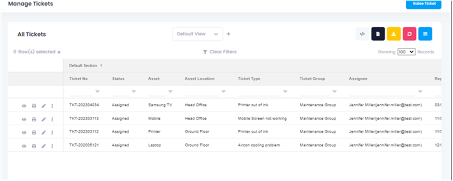Open filter icon for Asset Location column
The image size is (453, 181).
[223, 91]
